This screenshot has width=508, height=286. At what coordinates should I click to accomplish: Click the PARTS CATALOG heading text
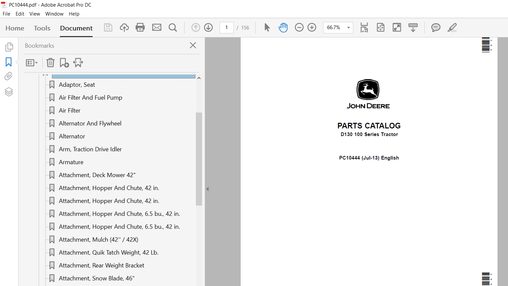click(369, 126)
